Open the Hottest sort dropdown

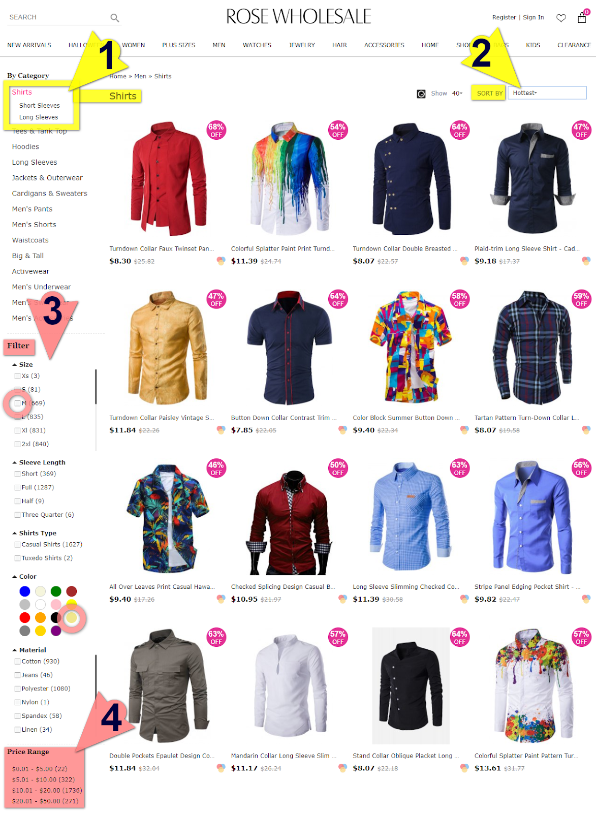(x=547, y=93)
